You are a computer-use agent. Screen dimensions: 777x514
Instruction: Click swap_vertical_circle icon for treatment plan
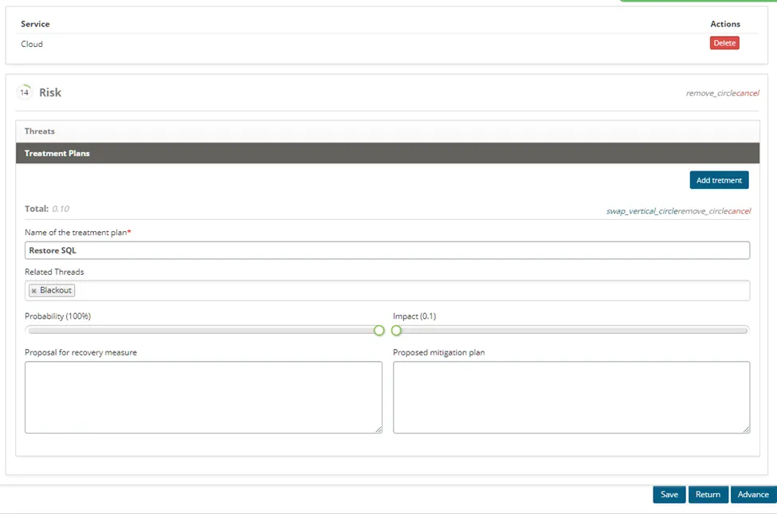[642, 211]
